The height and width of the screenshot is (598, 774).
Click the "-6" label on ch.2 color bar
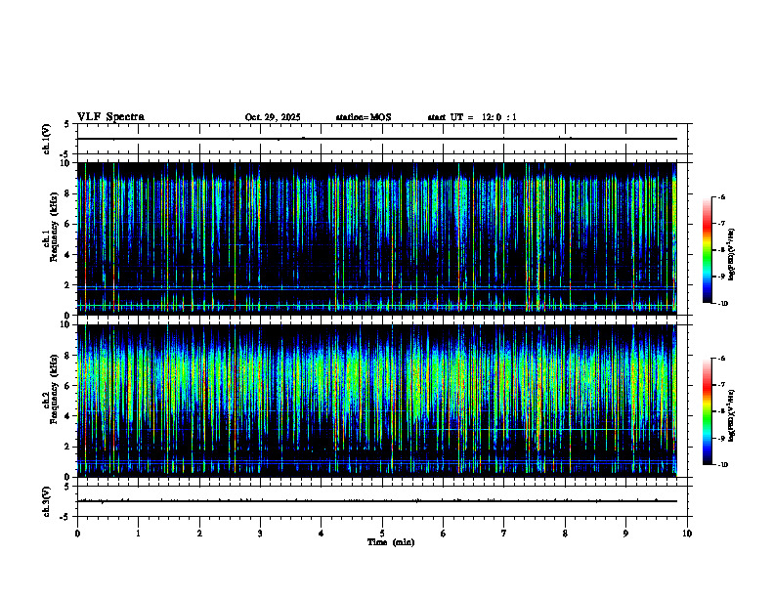[x=721, y=359]
